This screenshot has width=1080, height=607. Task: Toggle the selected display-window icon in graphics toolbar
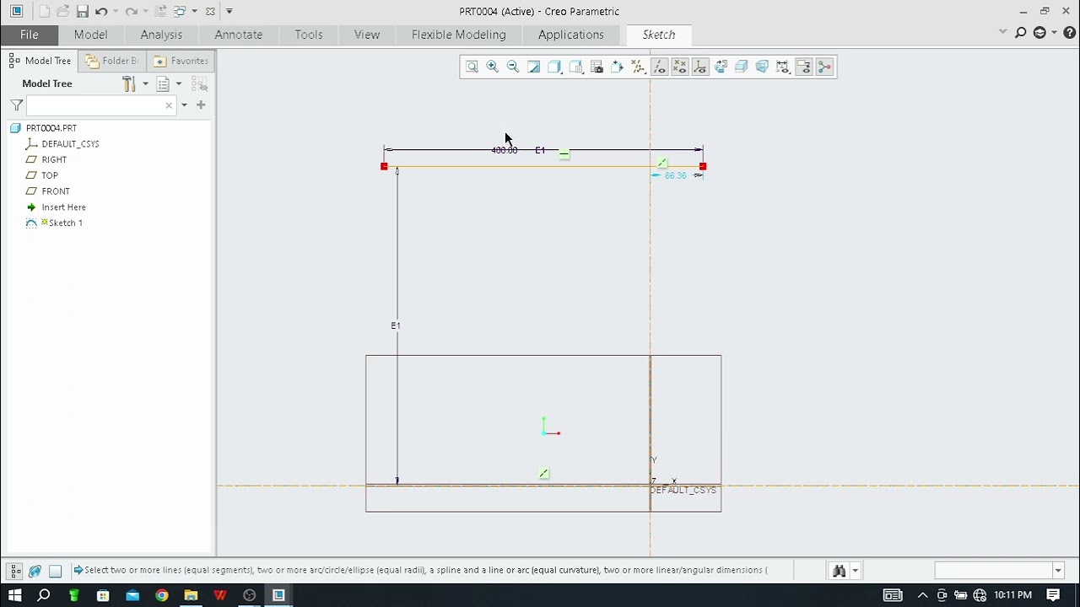804,67
